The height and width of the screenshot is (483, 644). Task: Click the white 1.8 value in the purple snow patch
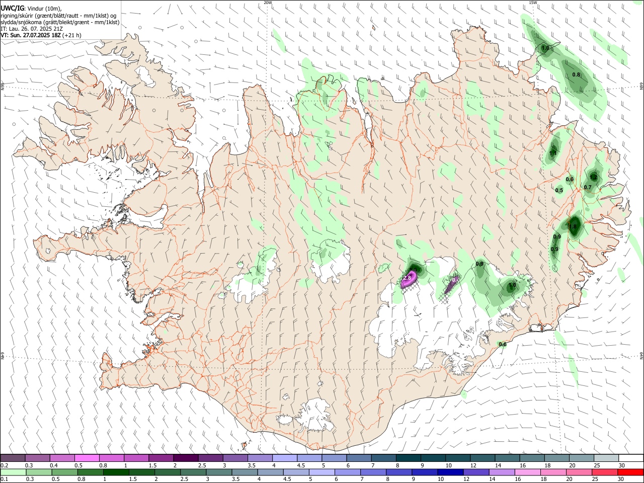point(408,278)
